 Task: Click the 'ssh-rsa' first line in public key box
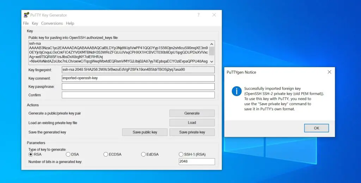(x=35, y=43)
